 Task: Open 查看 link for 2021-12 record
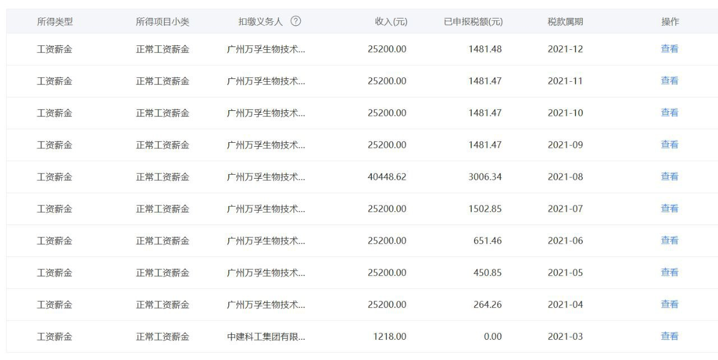670,49
